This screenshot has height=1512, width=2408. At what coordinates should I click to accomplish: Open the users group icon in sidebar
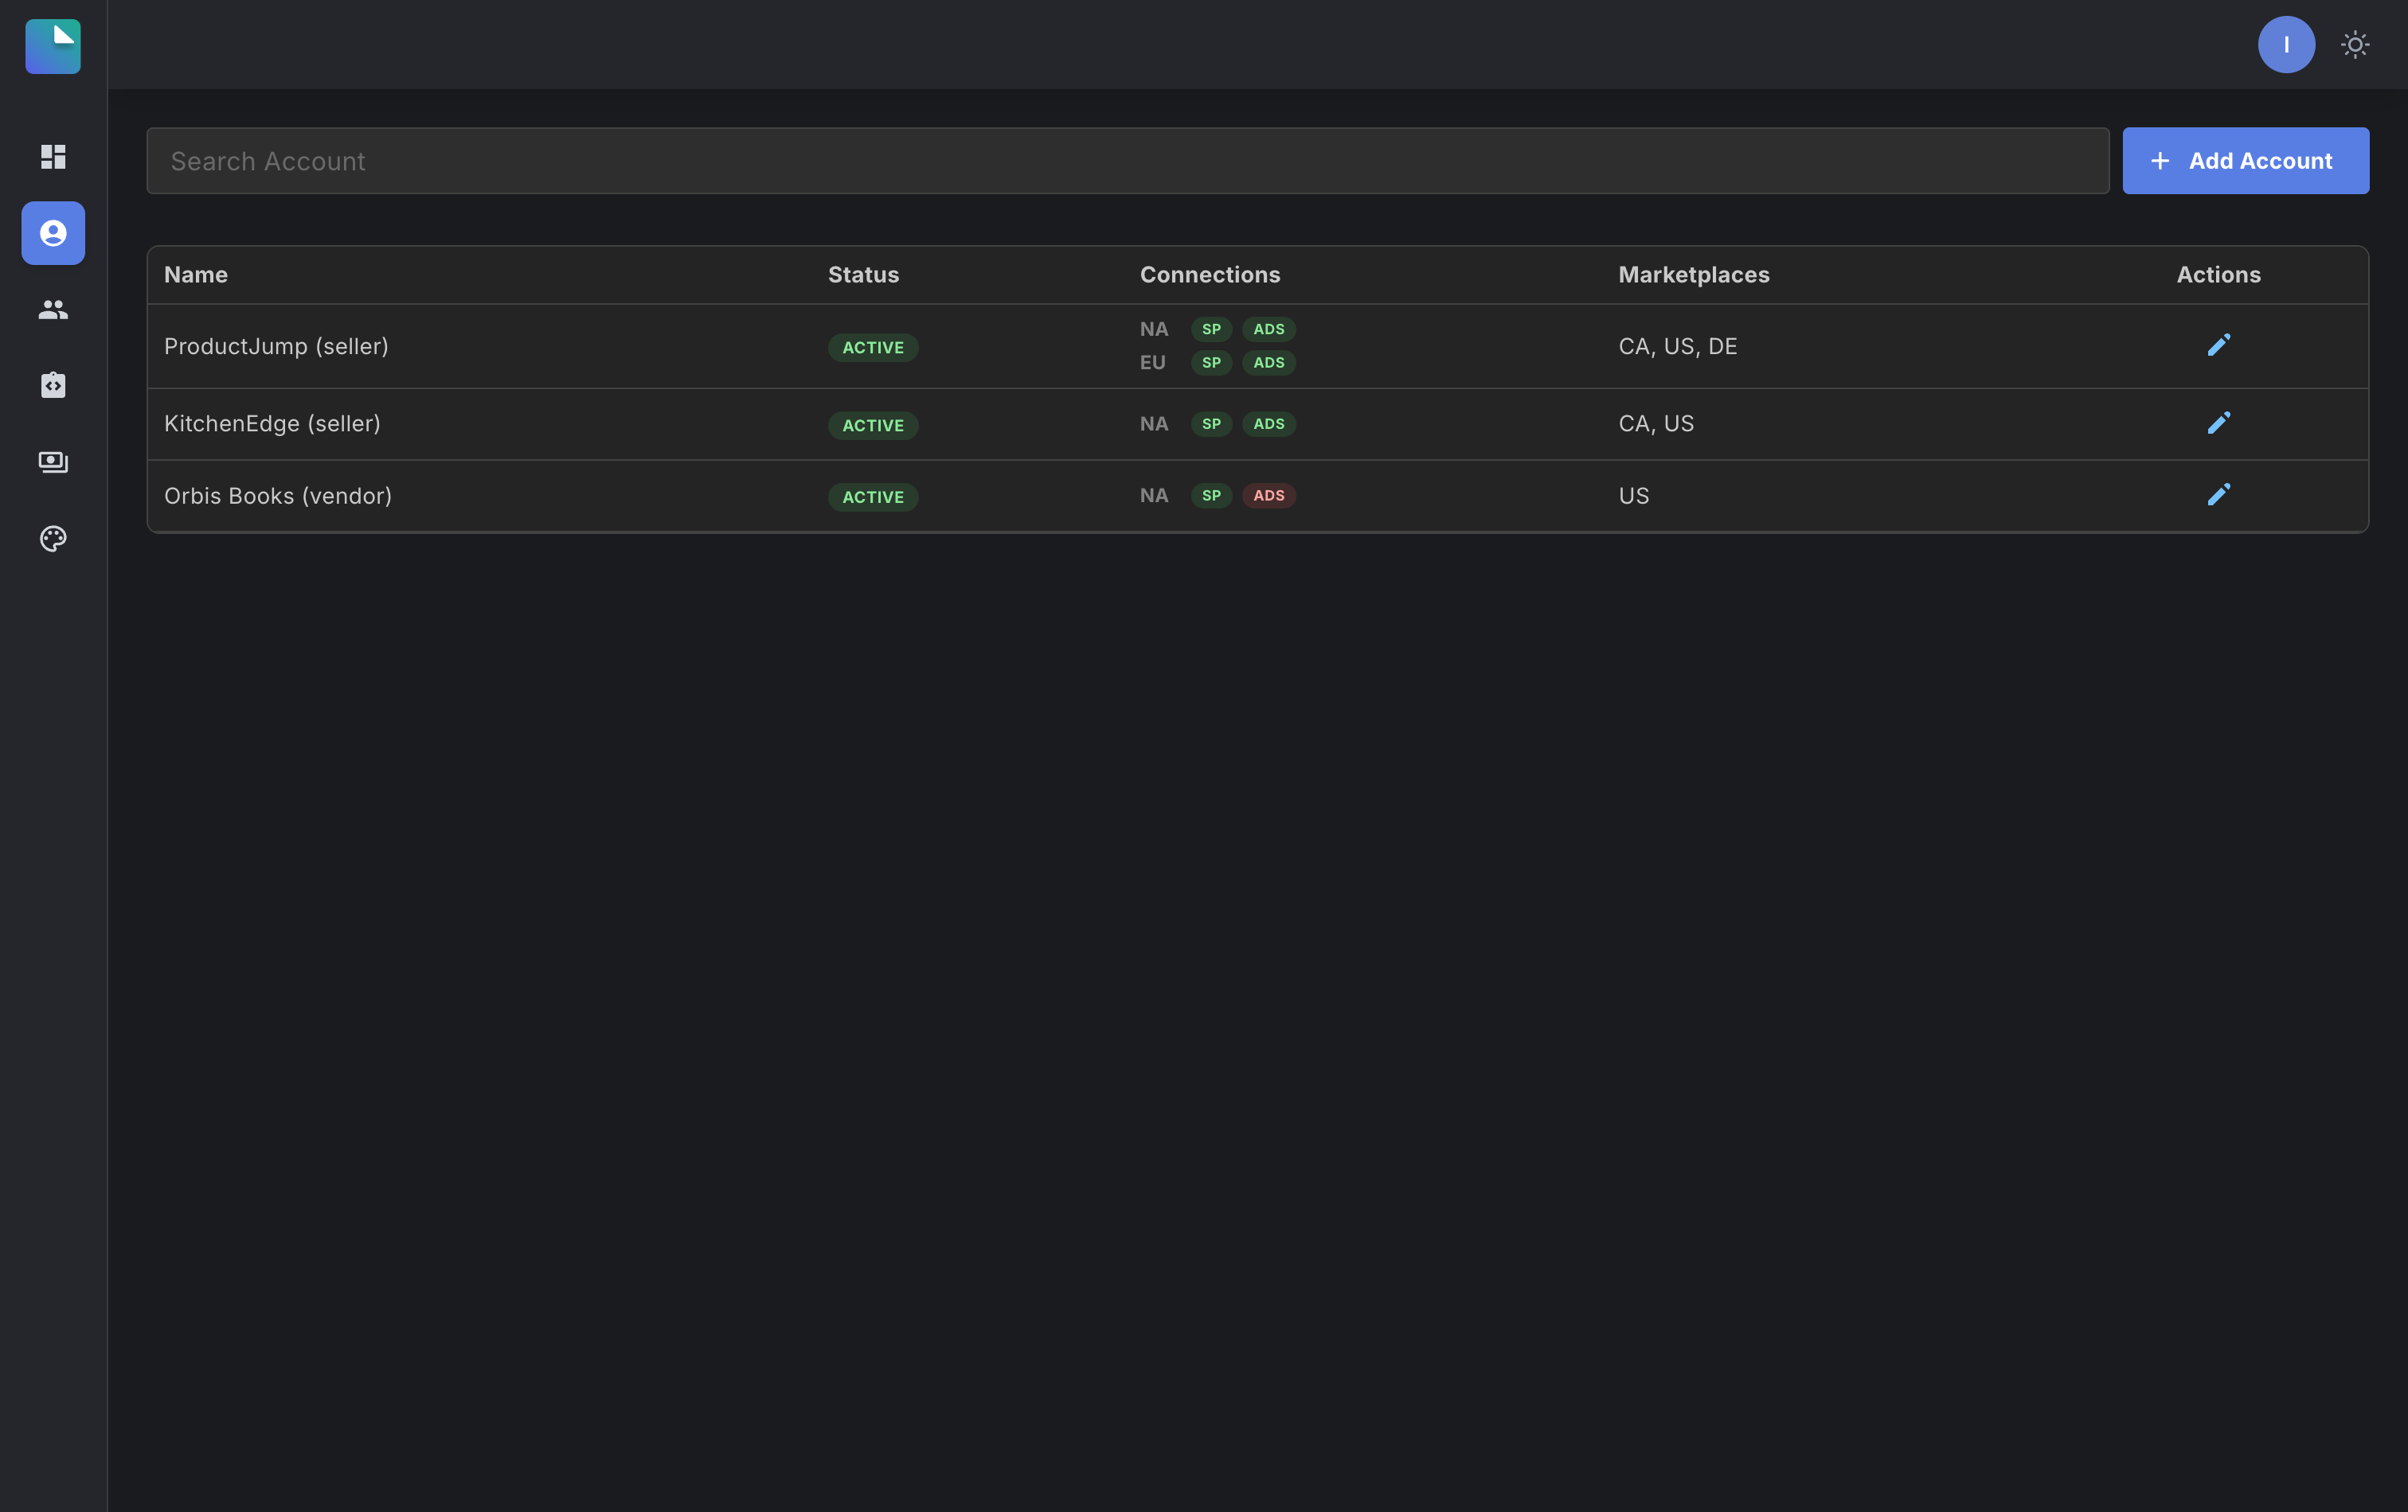(x=53, y=310)
